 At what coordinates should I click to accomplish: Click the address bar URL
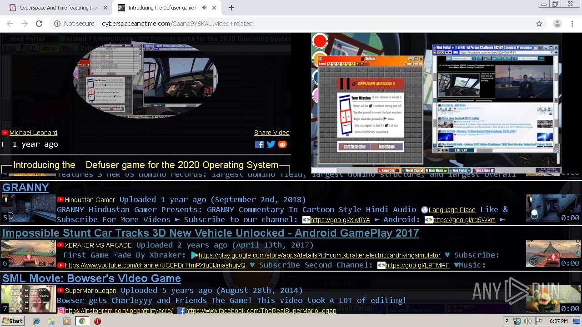177,24
